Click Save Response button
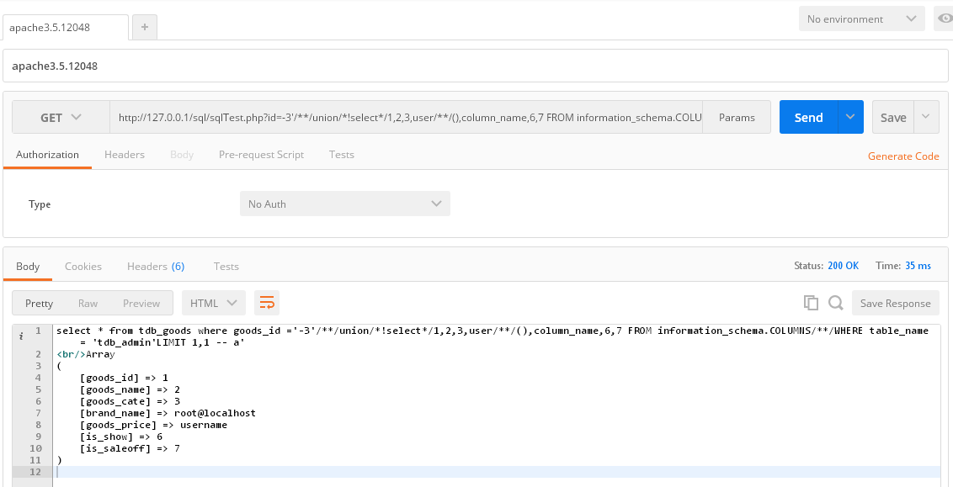The width and height of the screenshot is (953, 487). [895, 303]
